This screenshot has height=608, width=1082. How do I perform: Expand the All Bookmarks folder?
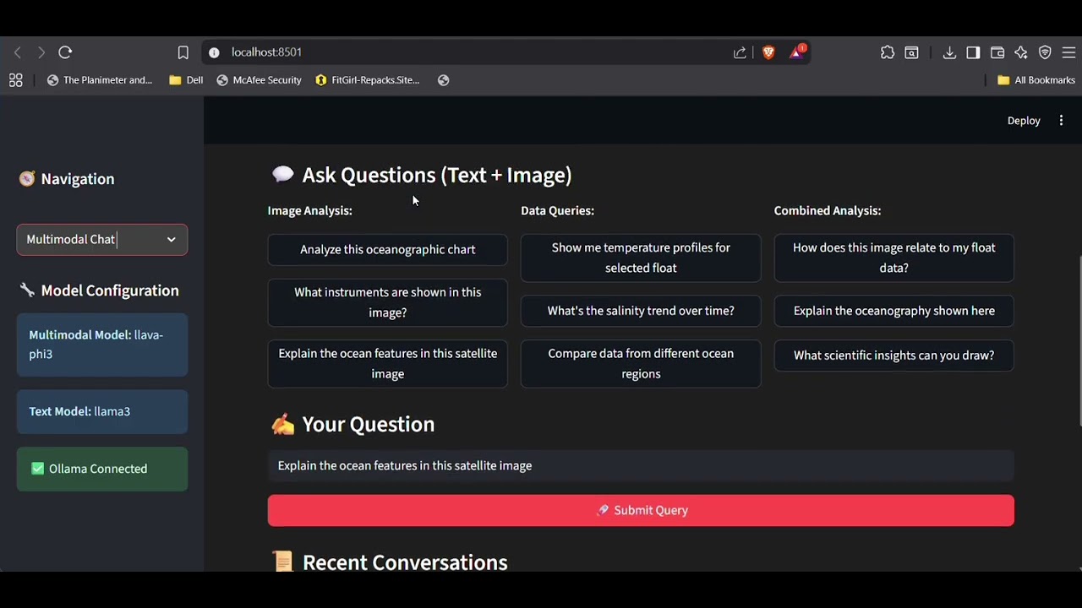pos(1036,80)
